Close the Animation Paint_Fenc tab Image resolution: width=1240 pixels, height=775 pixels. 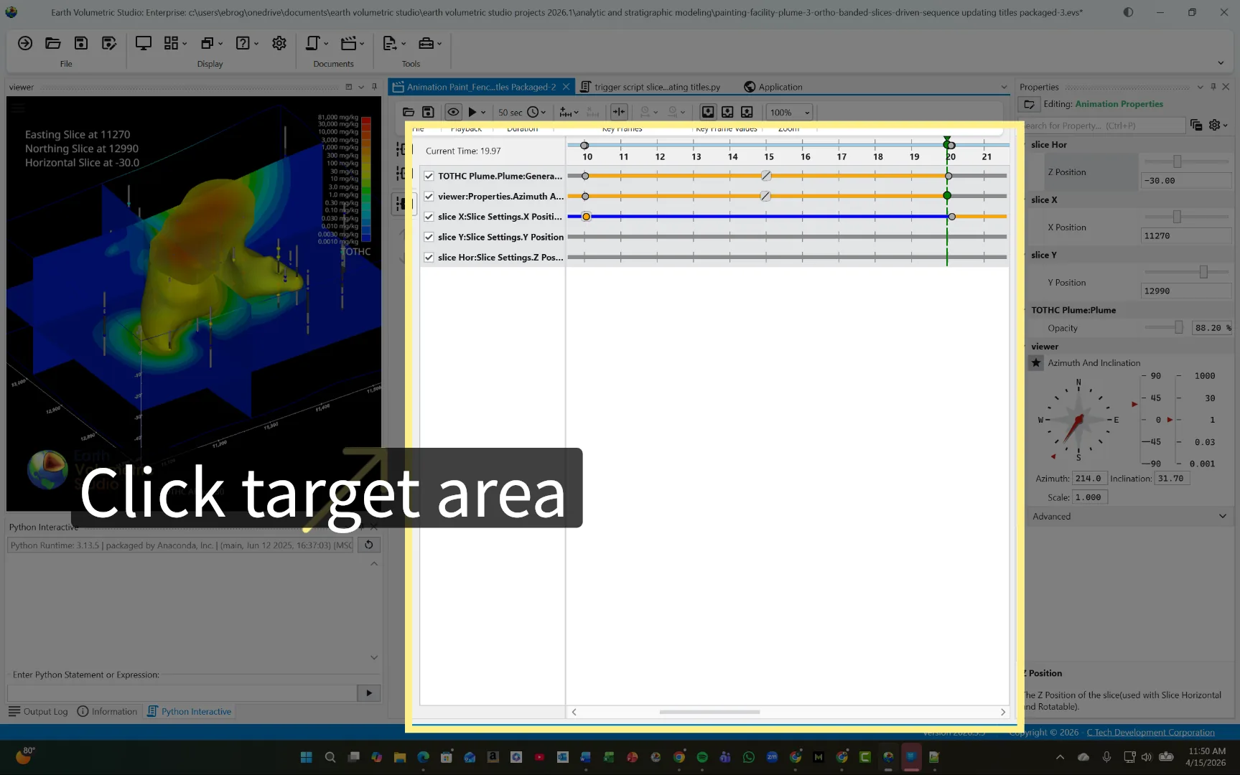coord(566,87)
